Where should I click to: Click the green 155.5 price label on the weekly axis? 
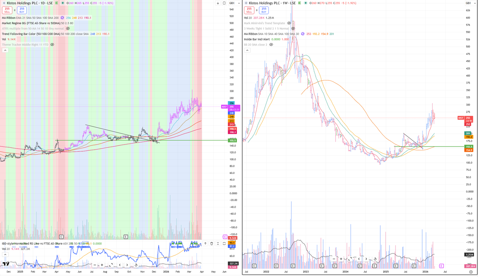click(468, 147)
